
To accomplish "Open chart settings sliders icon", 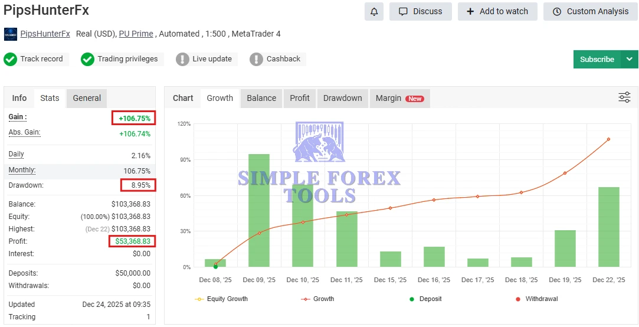I will point(624,97).
